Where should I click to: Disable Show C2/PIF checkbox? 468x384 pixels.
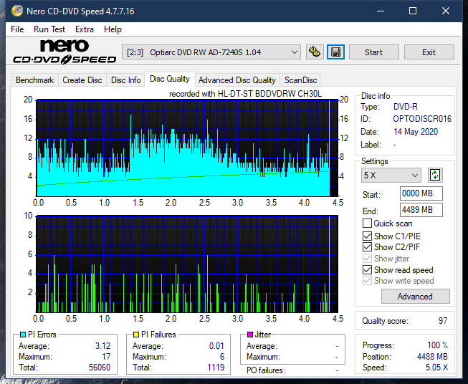coord(367,247)
